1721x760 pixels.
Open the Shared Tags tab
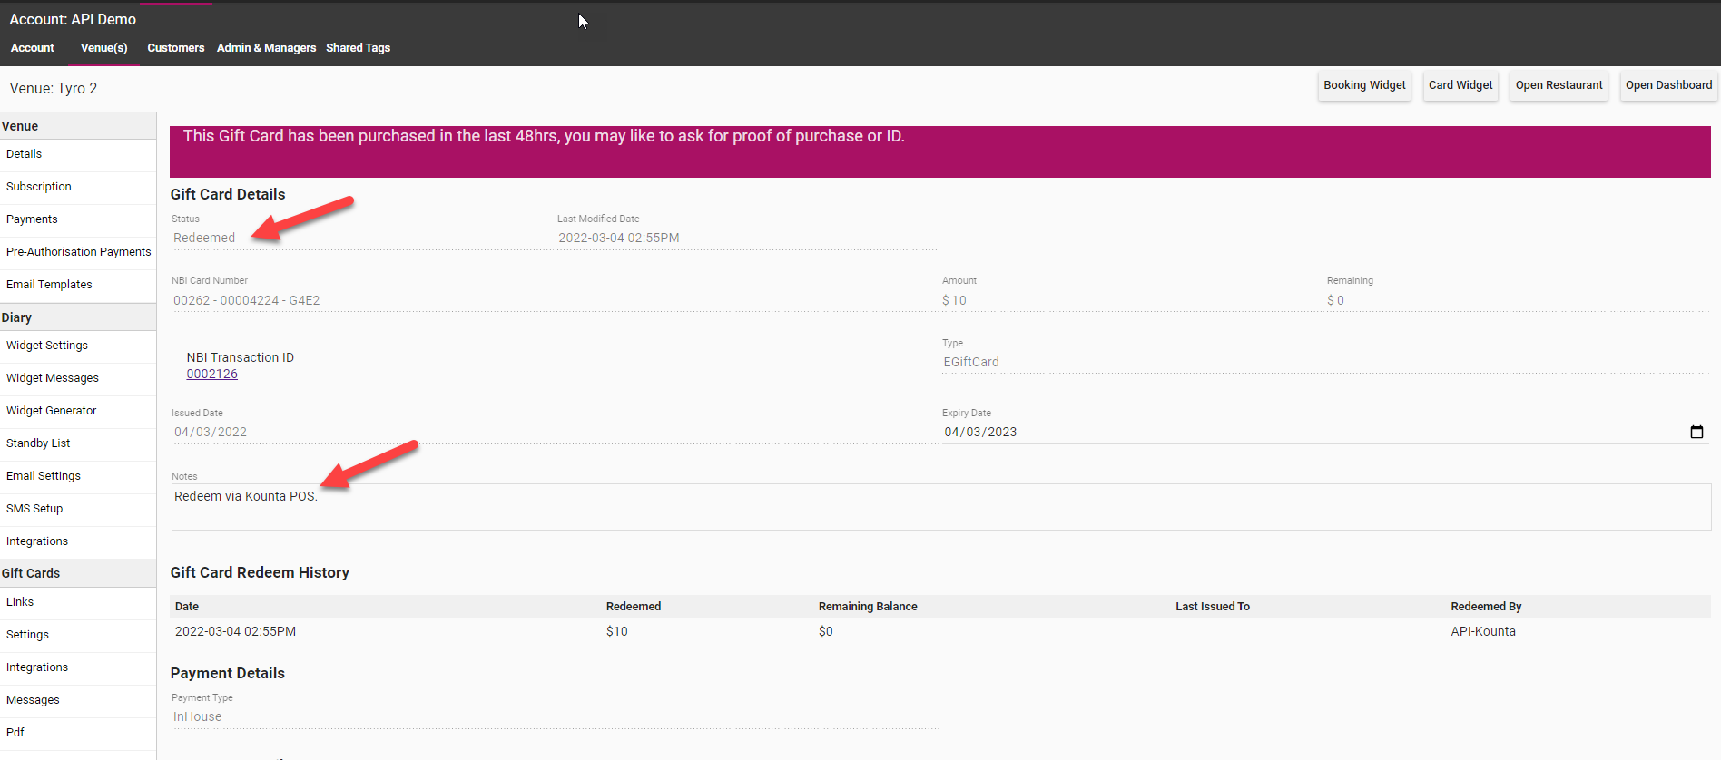tap(358, 48)
